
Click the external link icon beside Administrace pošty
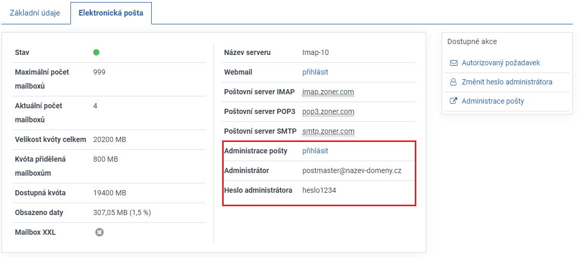pyautogui.click(x=454, y=101)
